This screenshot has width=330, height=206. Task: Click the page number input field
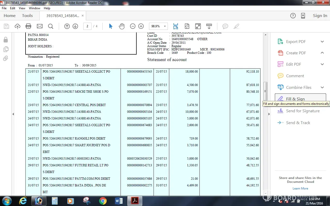coord(87,26)
